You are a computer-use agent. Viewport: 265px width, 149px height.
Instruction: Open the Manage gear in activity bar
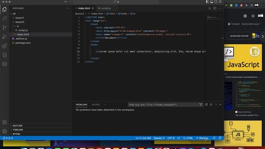[x=5, y=131]
